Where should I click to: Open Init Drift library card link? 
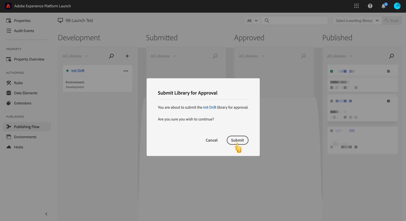click(78, 71)
